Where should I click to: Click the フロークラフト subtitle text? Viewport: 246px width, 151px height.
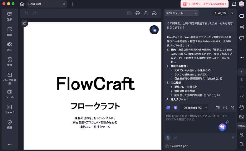pos(95,106)
